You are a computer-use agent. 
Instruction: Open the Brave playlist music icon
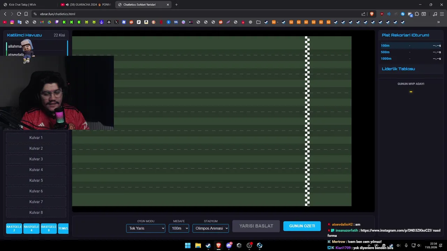435,14
